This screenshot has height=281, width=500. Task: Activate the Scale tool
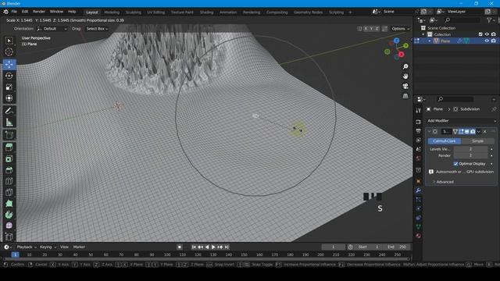point(9,87)
